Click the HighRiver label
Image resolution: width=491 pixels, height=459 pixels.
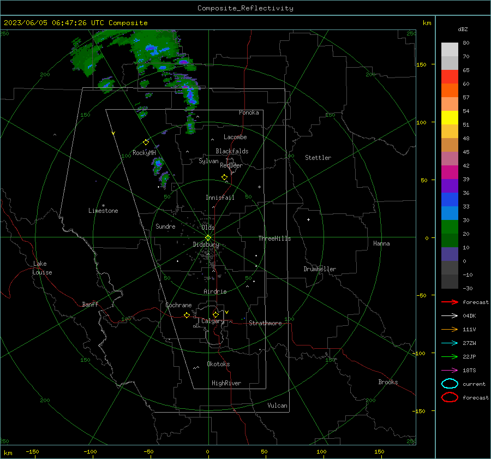tap(226, 383)
